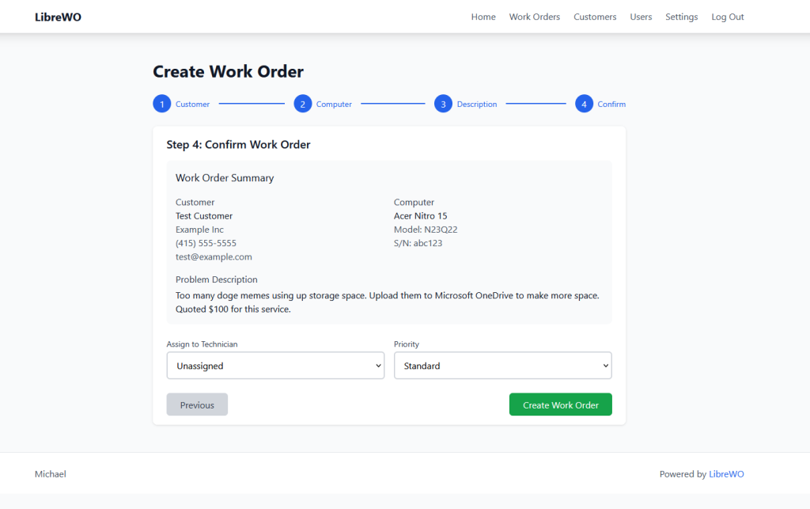Open the Assign to Technician dropdown
The image size is (810, 509).
[x=275, y=365]
